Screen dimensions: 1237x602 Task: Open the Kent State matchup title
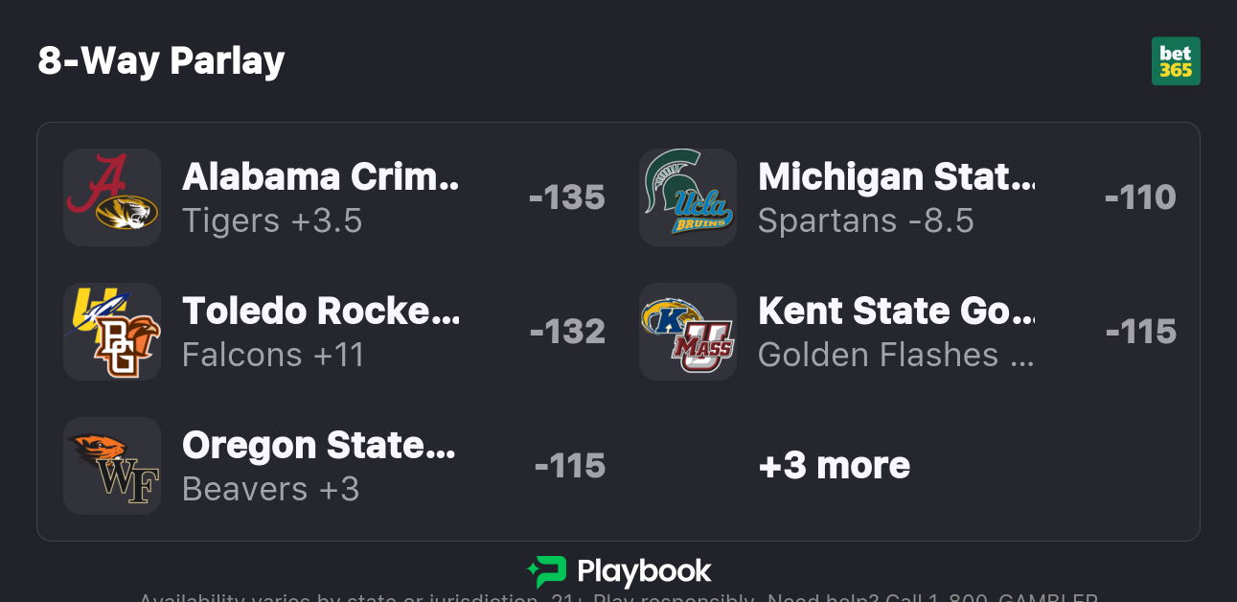click(896, 312)
